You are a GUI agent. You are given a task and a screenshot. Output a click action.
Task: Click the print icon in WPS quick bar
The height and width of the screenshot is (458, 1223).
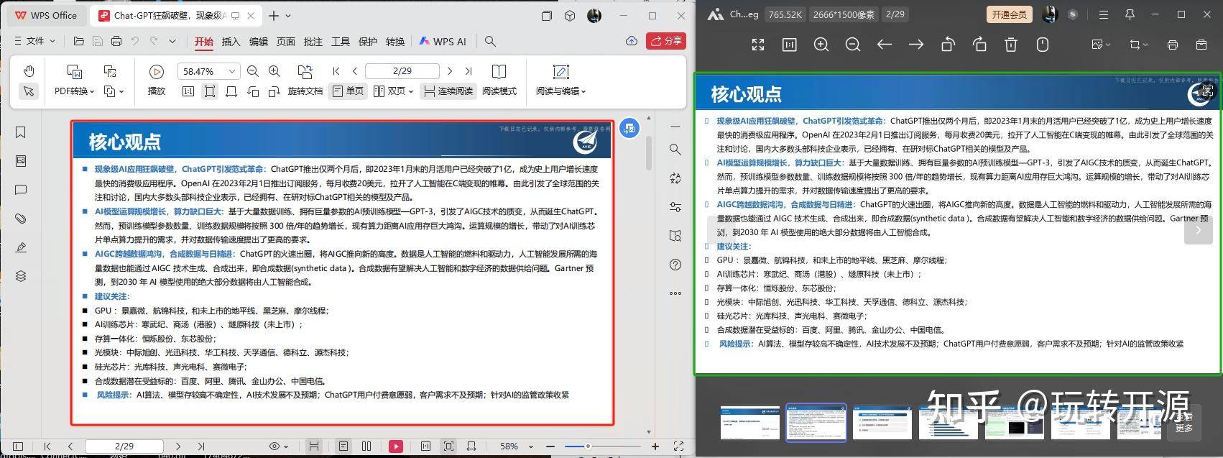pos(116,42)
